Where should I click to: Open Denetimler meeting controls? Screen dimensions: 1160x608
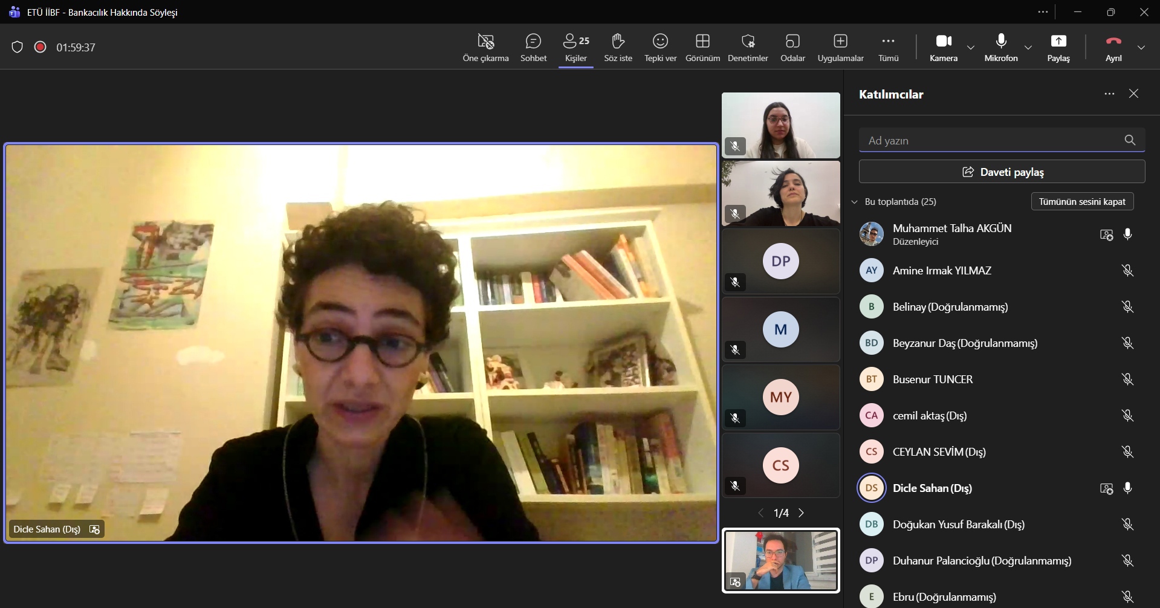pyautogui.click(x=748, y=47)
